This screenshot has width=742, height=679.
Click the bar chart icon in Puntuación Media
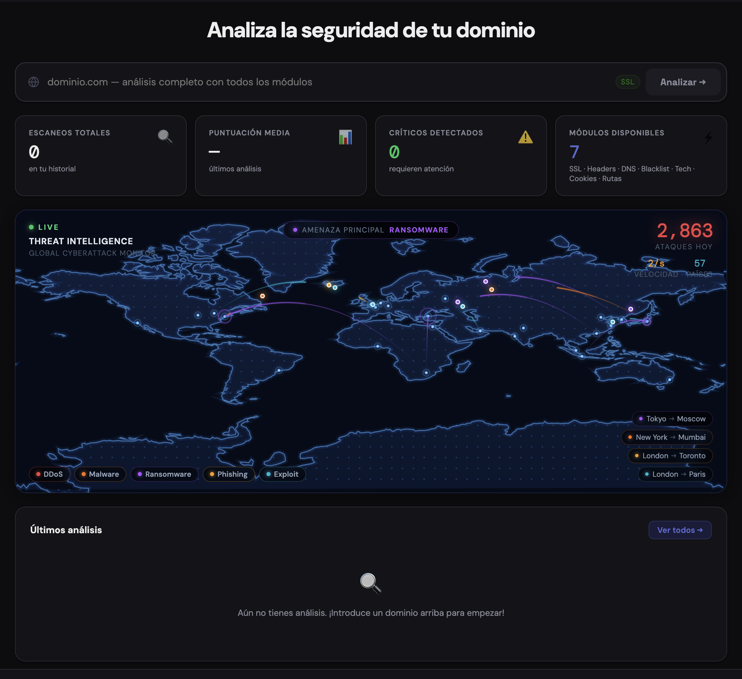(x=345, y=137)
